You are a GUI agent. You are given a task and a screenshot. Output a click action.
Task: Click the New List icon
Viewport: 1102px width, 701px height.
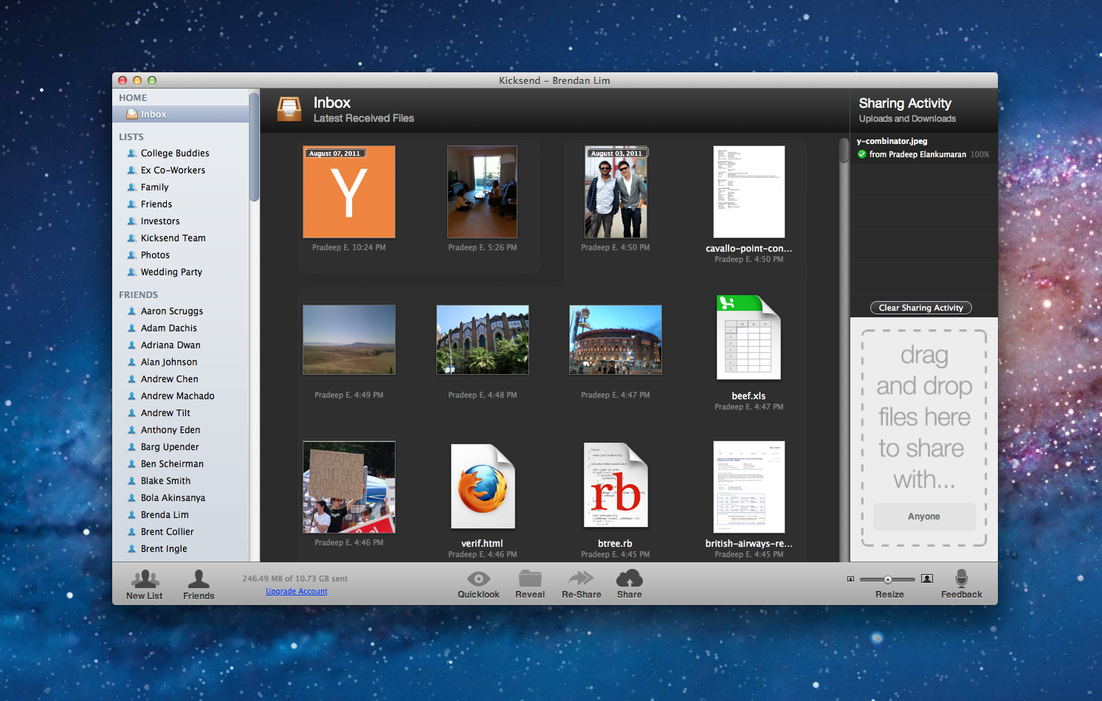(x=145, y=579)
